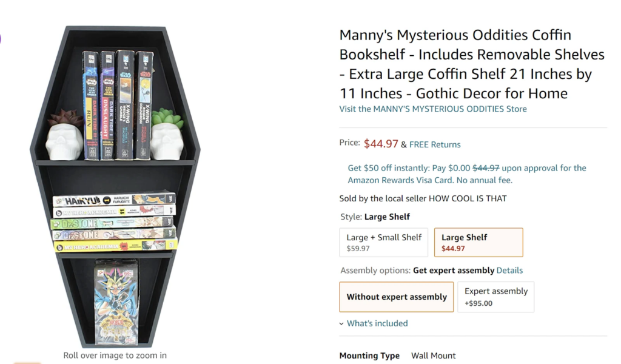621x364 pixels.
Task: Choose Expert assembly for $95.00
Action: coord(495,297)
